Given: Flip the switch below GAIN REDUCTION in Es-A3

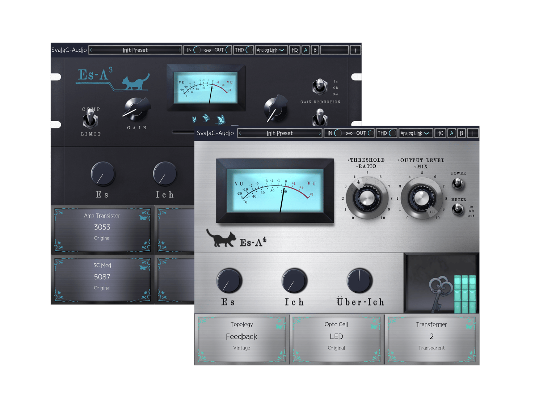Looking at the screenshot, I should [320, 118].
